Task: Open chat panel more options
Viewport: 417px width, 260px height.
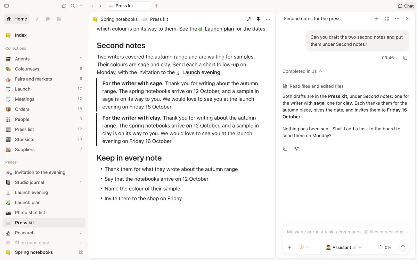Action: pyautogui.click(x=397, y=19)
